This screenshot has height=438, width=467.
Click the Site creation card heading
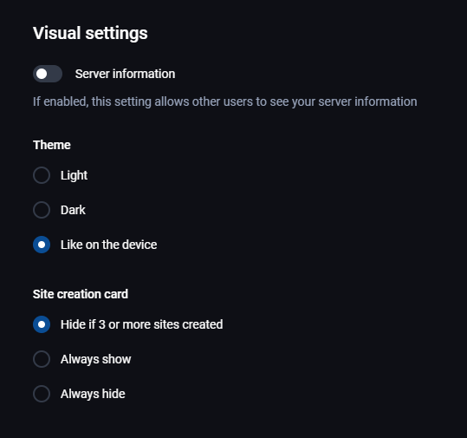coord(81,294)
